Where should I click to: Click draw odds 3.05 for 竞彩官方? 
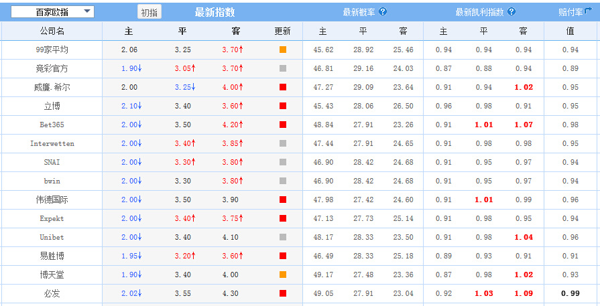[x=185, y=68]
